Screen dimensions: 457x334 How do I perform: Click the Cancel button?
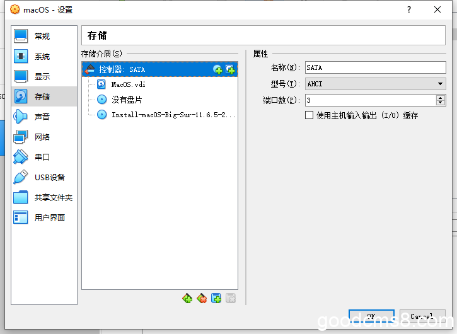422,316
